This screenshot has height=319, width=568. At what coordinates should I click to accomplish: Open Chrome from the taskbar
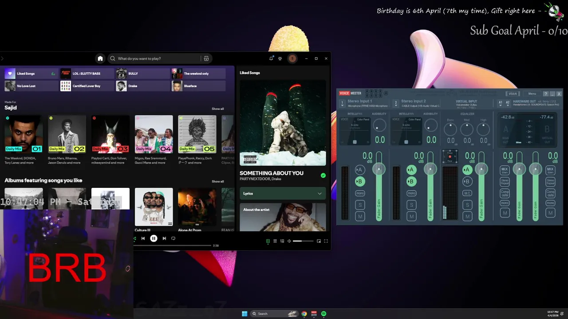pyautogui.click(x=304, y=314)
